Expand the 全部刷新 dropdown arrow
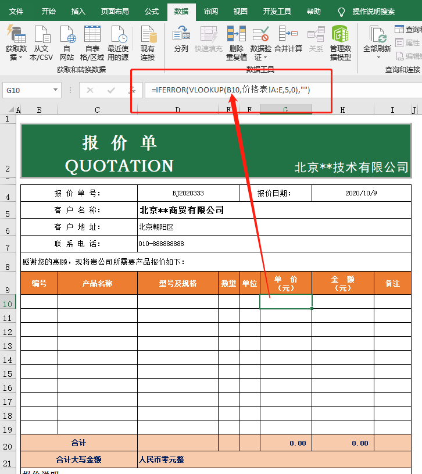 point(378,58)
